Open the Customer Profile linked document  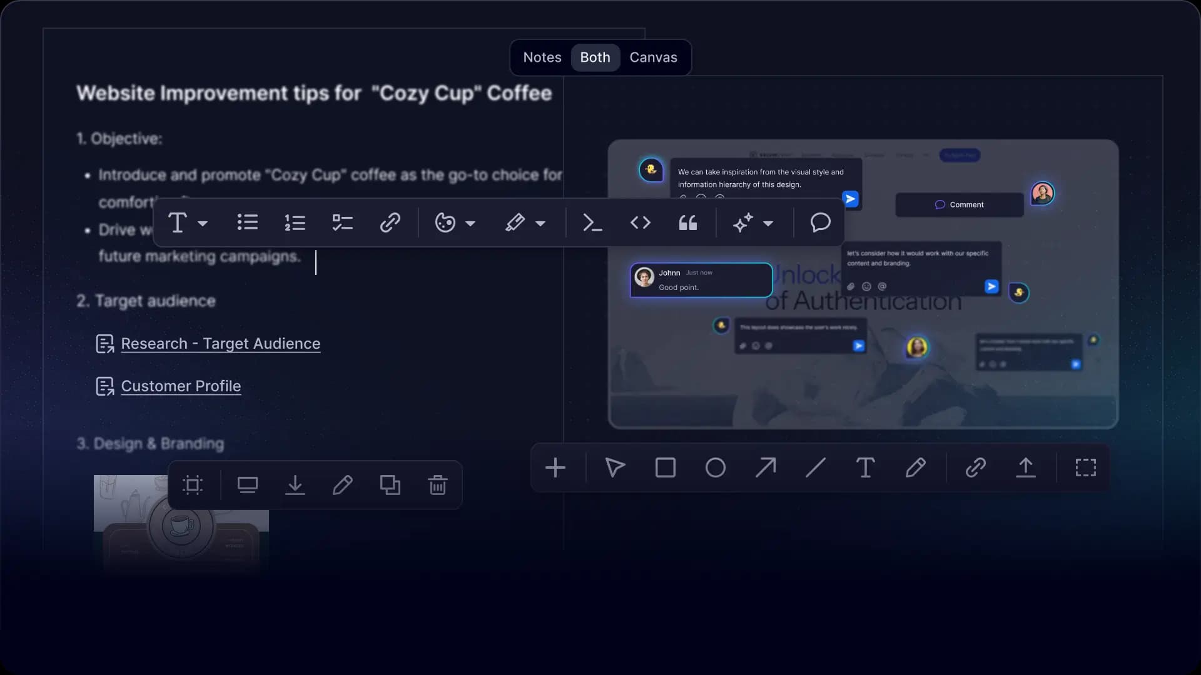click(181, 386)
